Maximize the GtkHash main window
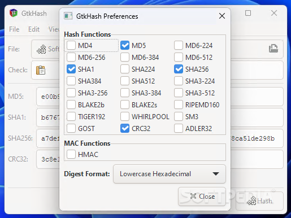This screenshot has height=218, width=291. [248, 13]
